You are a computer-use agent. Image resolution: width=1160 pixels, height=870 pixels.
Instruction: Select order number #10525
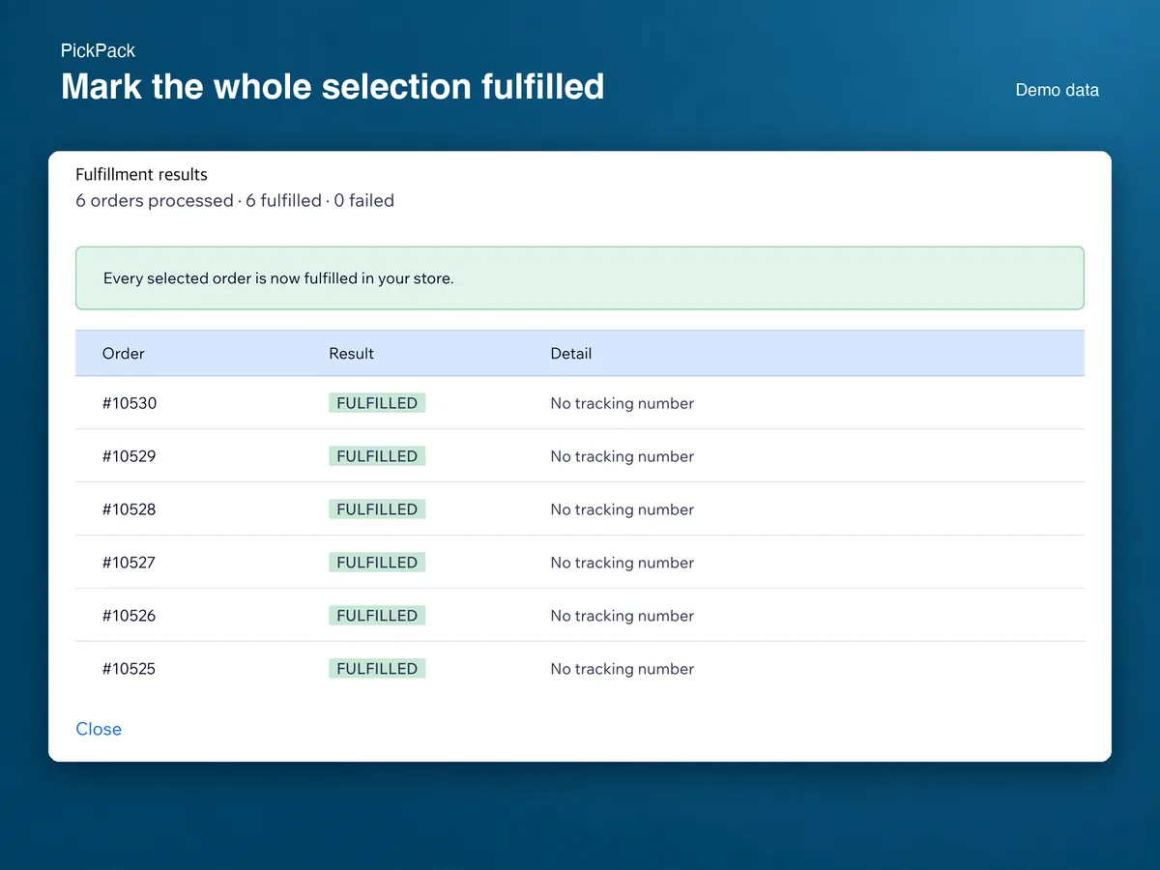pyautogui.click(x=130, y=669)
